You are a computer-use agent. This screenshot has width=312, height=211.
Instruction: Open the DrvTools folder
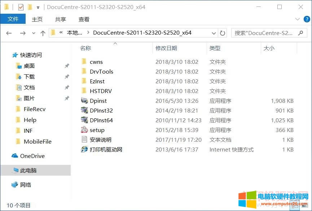[x=101, y=71]
